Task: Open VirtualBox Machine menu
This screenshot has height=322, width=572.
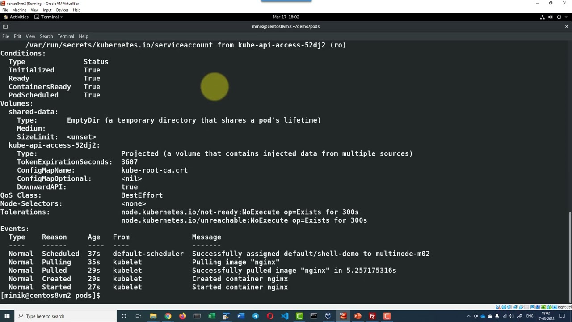Action: [19, 10]
